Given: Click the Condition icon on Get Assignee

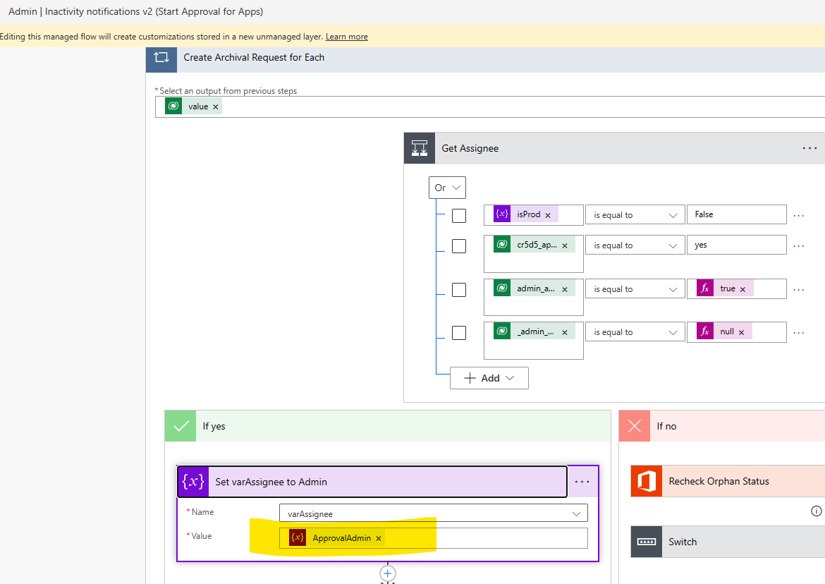Looking at the screenshot, I should [x=419, y=147].
